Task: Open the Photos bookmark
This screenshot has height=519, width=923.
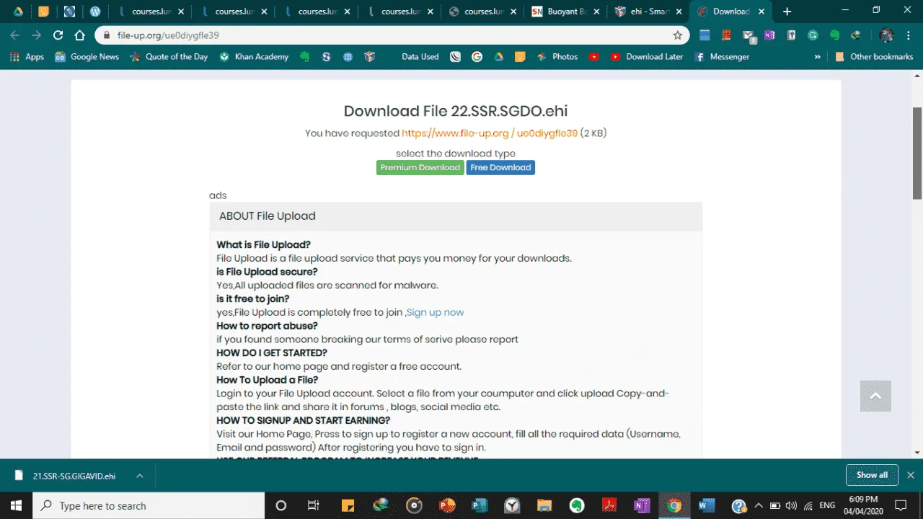Action: (x=557, y=56)
